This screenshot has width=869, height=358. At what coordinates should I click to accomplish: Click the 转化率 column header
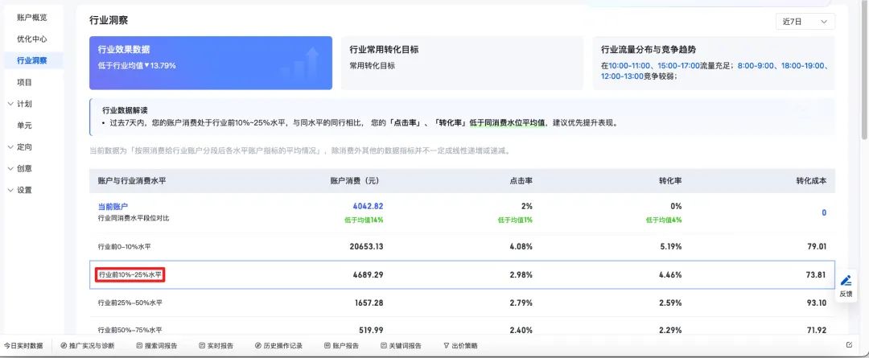point(670,181)
